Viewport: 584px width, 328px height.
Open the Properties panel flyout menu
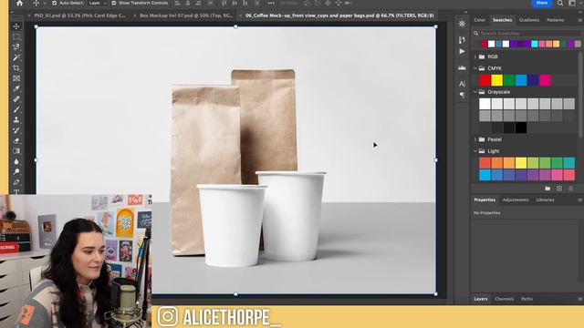coord(580,200)
